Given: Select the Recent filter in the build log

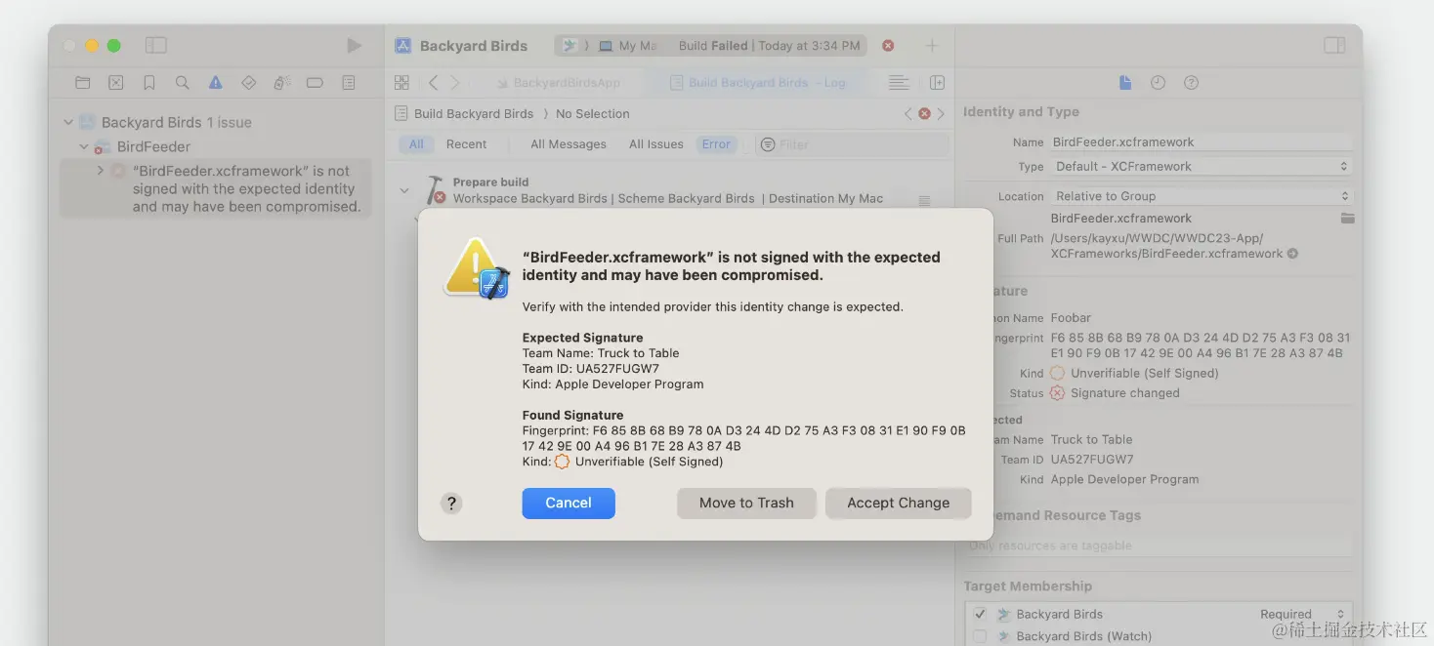Looking at the screenshot, I should tap(466, 144).
